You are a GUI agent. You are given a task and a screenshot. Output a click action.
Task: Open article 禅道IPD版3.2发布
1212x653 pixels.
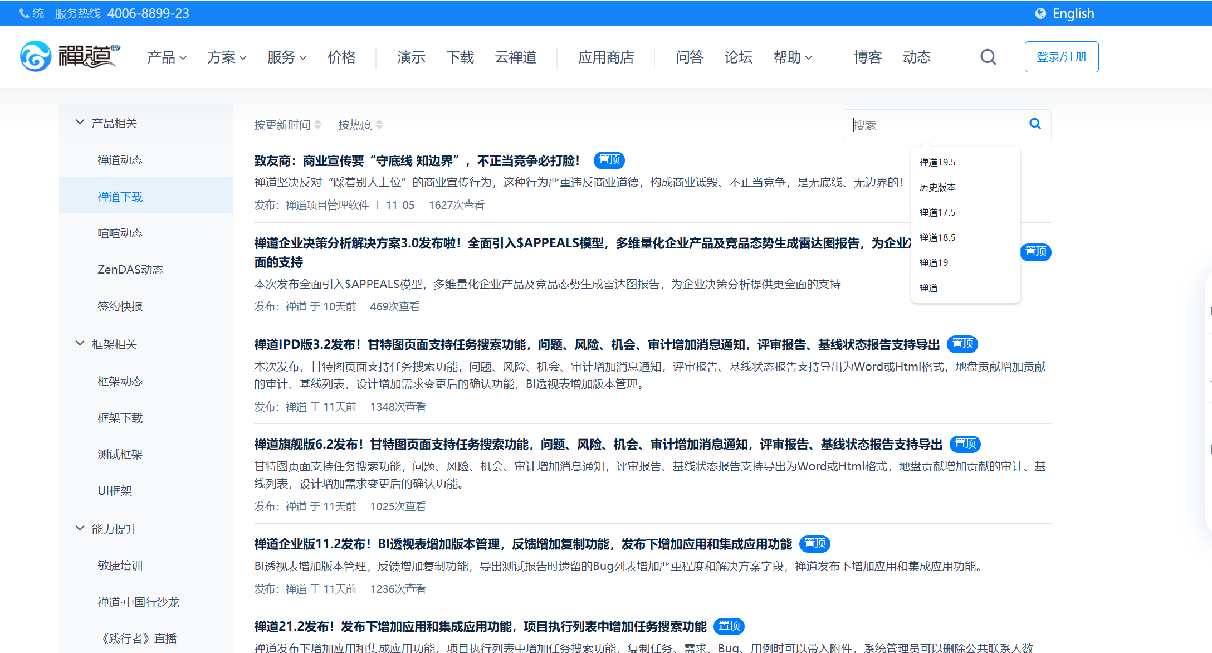[597, 345]
